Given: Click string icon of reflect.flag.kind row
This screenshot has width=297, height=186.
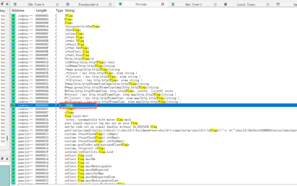Looking at the screenshot, I should 13,155.
